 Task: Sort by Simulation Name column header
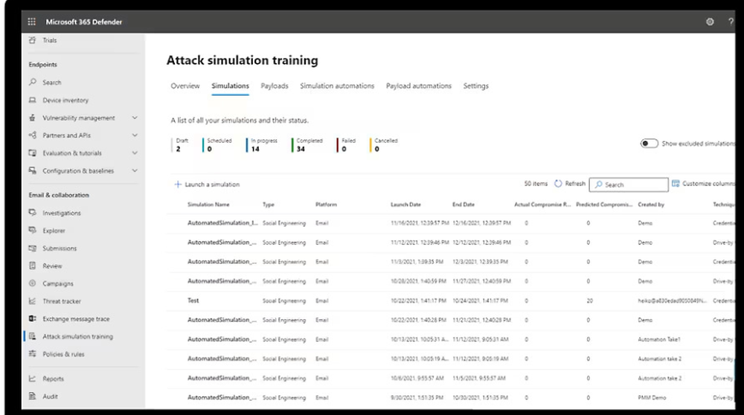pos(208,205)
